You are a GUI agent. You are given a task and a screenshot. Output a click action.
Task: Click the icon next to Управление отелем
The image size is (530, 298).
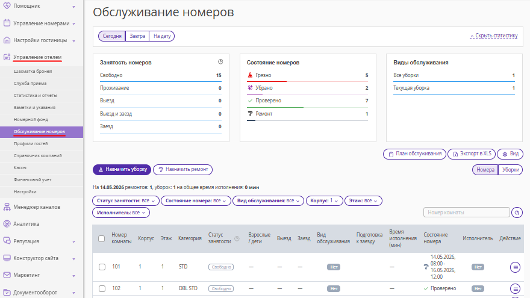coord(7,57)
